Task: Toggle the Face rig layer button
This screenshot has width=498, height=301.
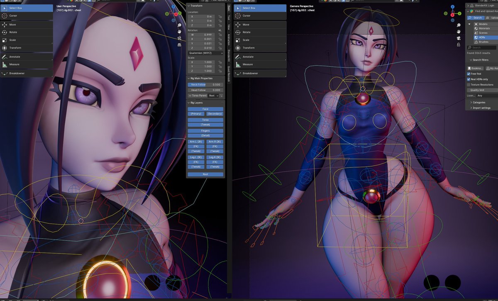Action: coord(205,109)
